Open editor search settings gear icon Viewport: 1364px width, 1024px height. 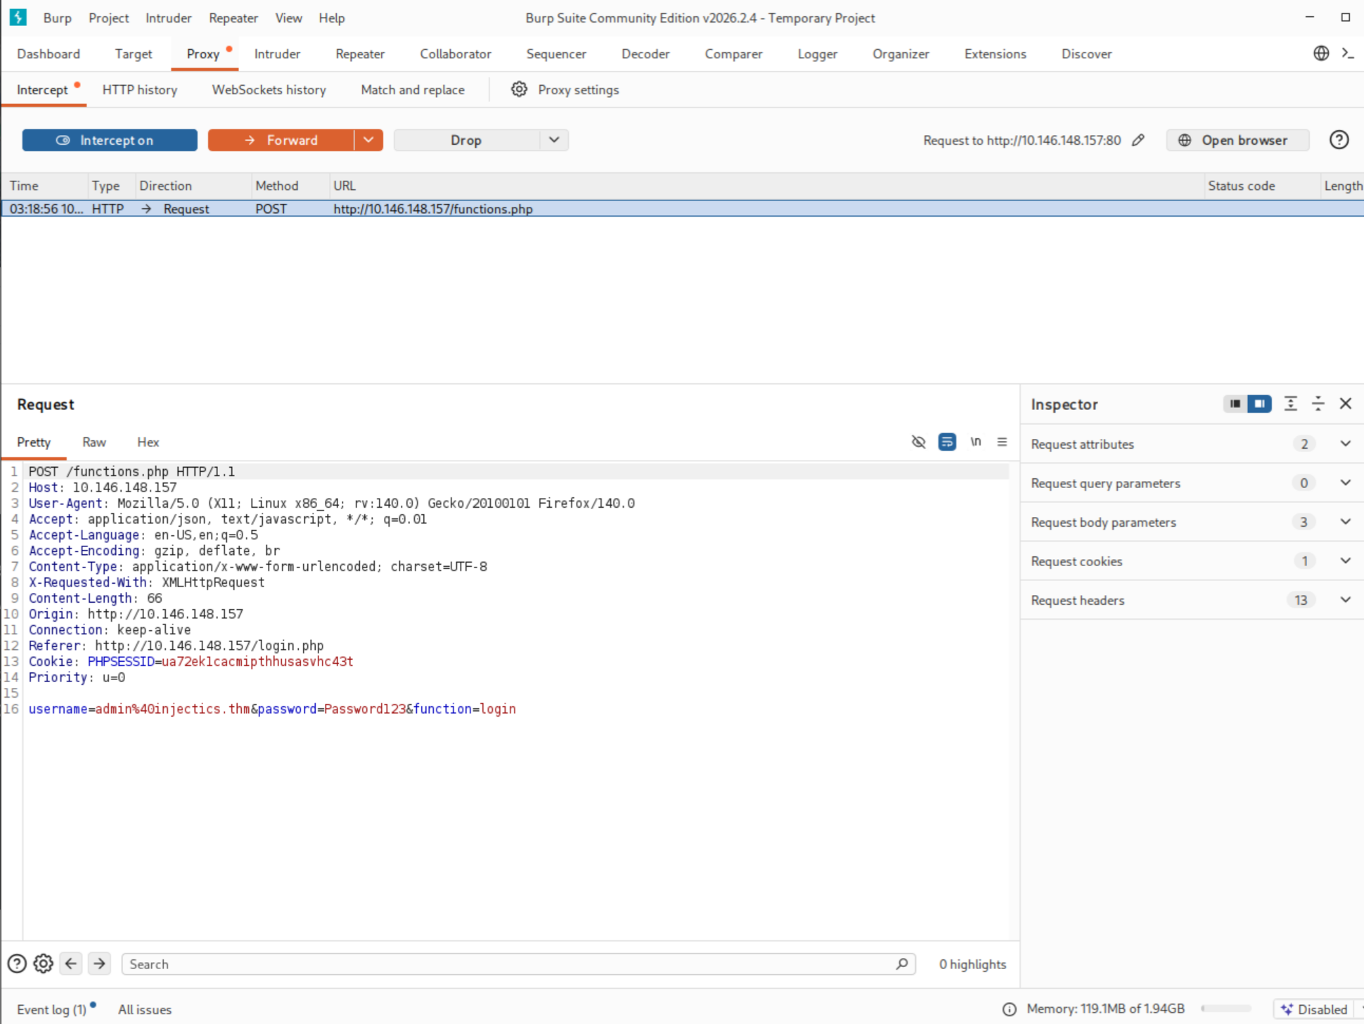tap(44, 964)
